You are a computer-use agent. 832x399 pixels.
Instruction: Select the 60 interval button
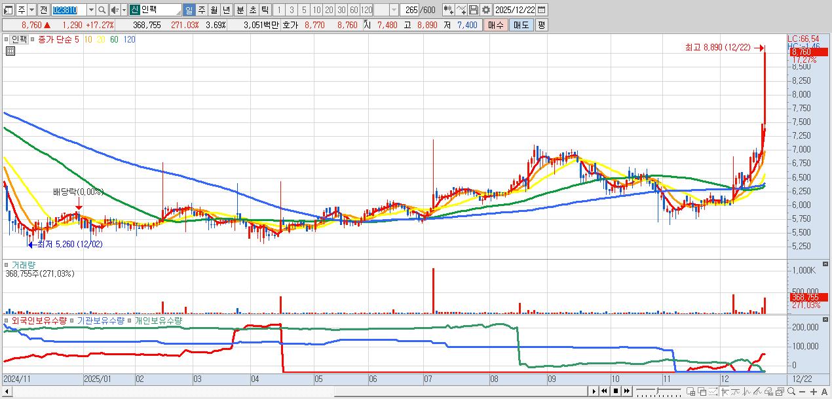point(354,10)
